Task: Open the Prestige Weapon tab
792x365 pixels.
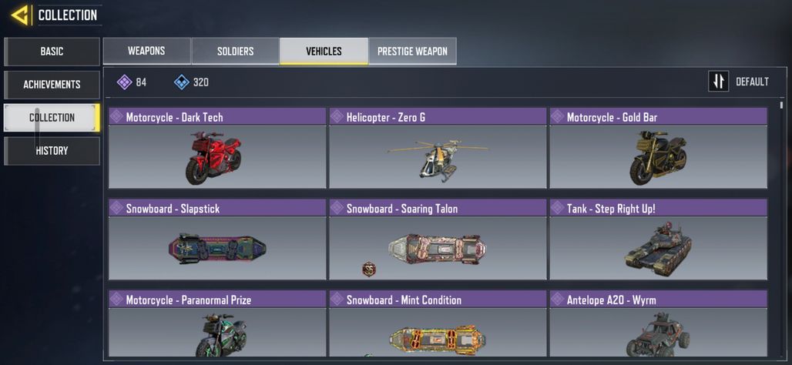Action: tap(412, 51)
